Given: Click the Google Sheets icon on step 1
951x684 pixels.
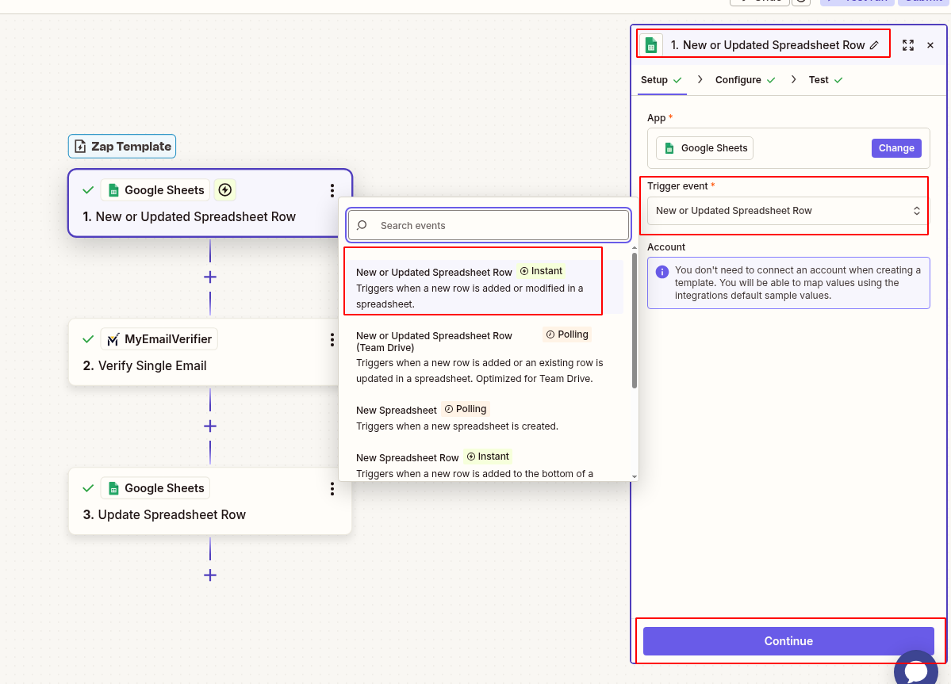Looking at the screenshot, I should coord(113,189).
